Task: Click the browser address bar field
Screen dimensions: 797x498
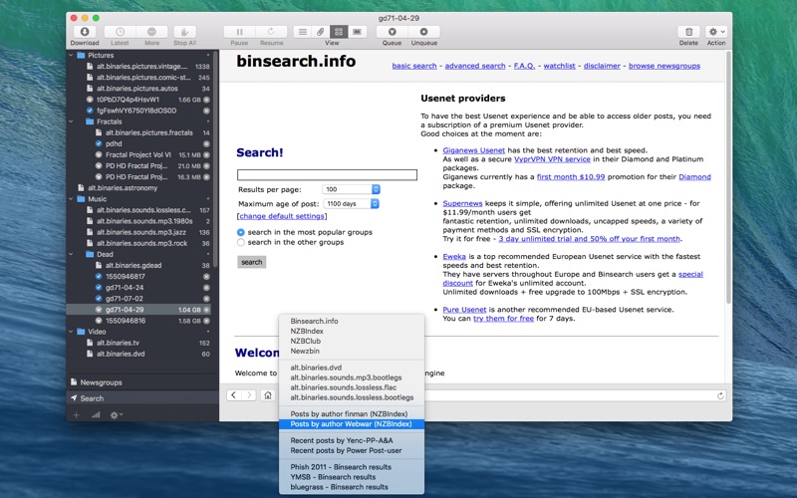Action: (569, 395)
